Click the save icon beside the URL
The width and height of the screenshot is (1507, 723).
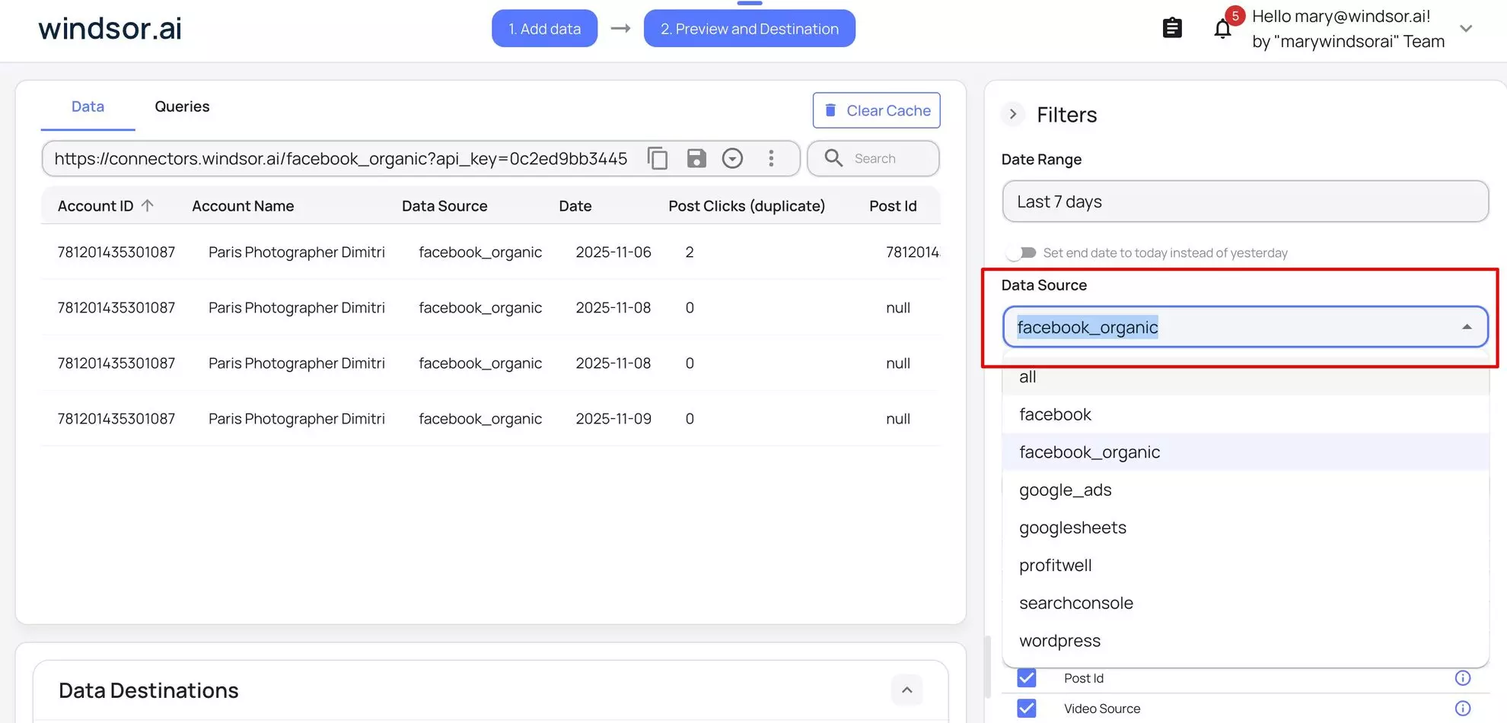696,158
